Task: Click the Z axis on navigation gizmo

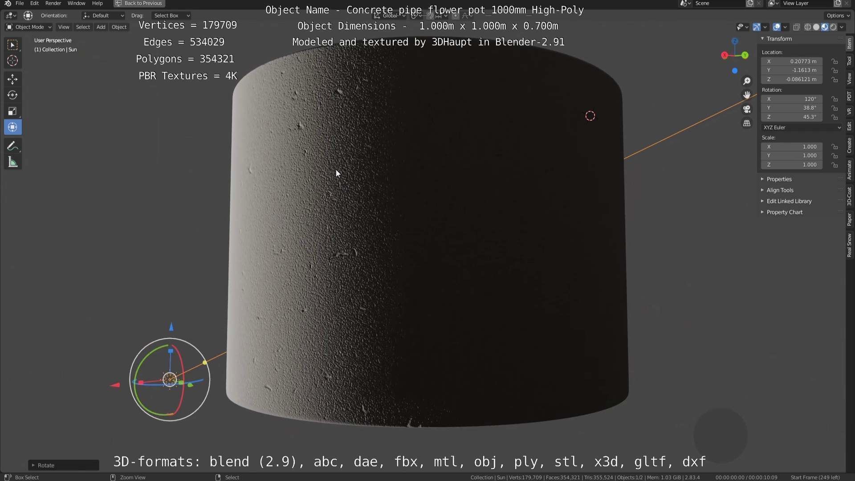Action: coord(735,41)
